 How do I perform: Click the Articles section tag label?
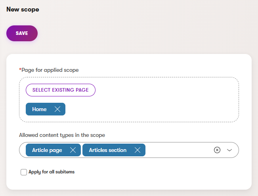pyautogui.click(x=108, y=150)
